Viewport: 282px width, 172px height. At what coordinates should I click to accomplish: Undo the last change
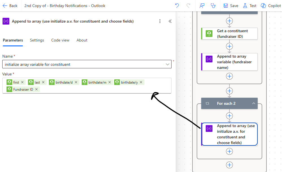[x=177, y=6]
